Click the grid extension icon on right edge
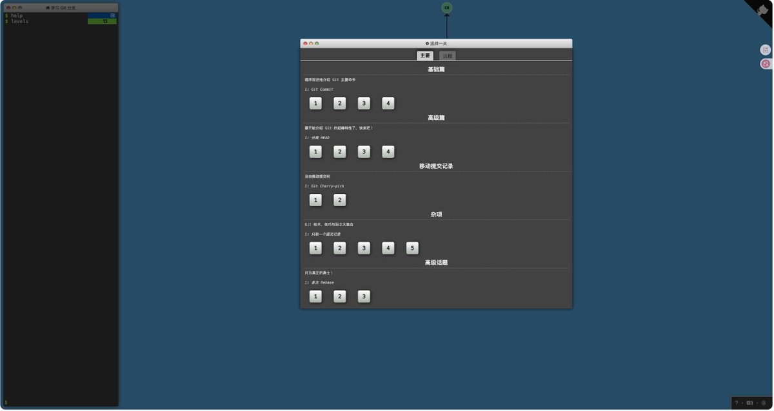The height and width of the screenshot is (411, 774). (766, 50)
